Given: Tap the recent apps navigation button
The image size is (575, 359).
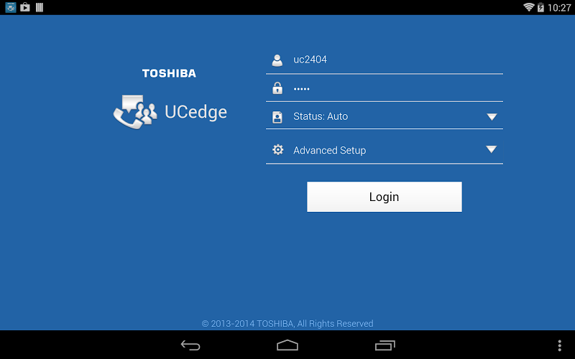Looking at the screenshot, I should 385,345.
